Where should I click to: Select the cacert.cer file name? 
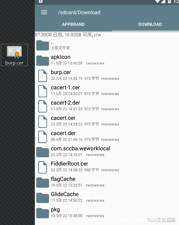tap(63, 118)
